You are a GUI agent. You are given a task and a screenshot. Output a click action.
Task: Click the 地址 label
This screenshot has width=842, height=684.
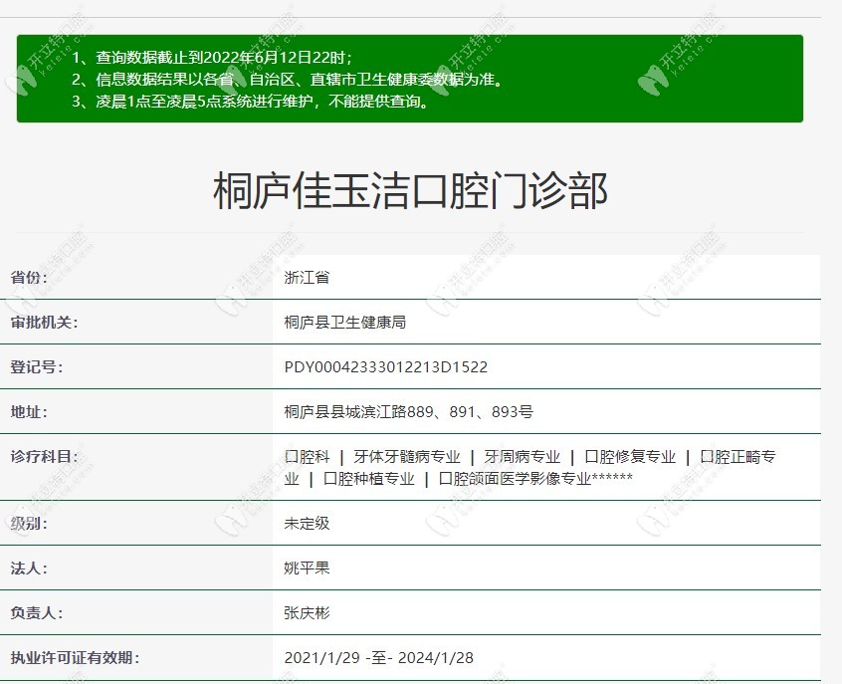[29, 411]
